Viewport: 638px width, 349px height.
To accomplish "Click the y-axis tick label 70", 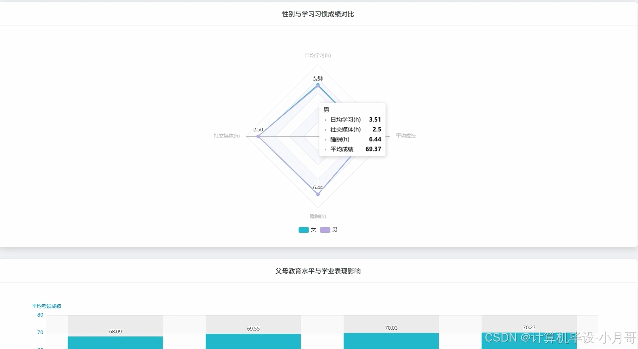I will click(40, 333).
